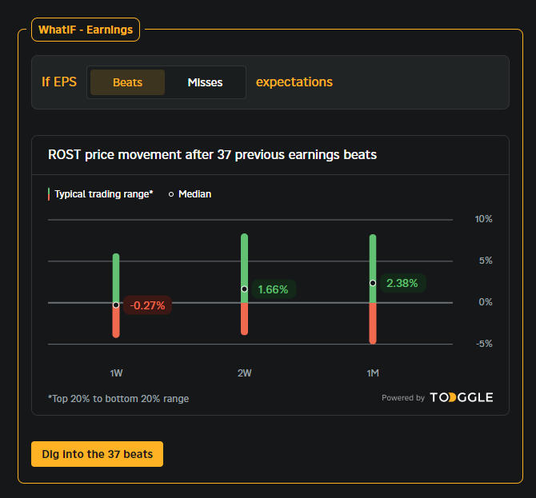This screenshot has width=536, height=498.
Task: Click the 0% y-axis label
Action: pos(486,302)
